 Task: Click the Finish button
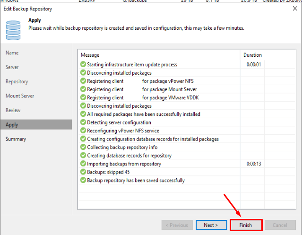tap(245, 225)
